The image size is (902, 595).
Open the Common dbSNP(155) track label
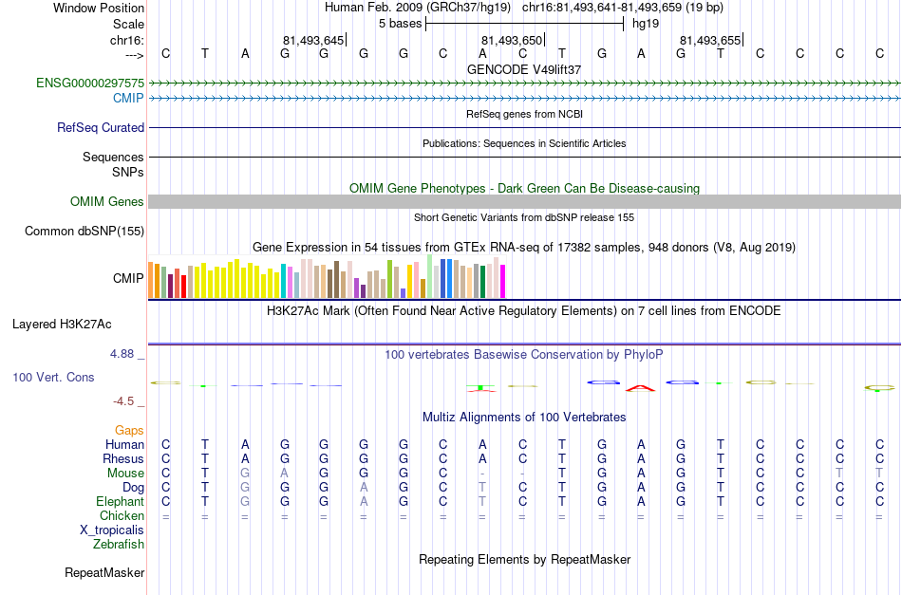[x=85, y=232]
